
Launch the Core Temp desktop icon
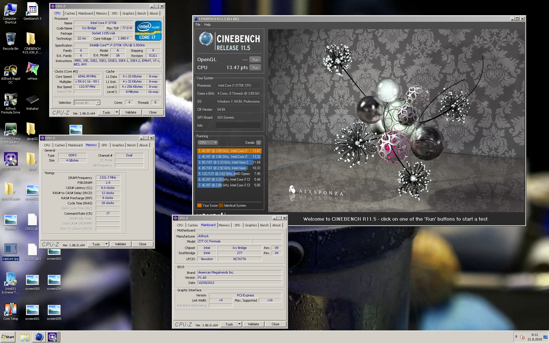(x=11, y=312)
